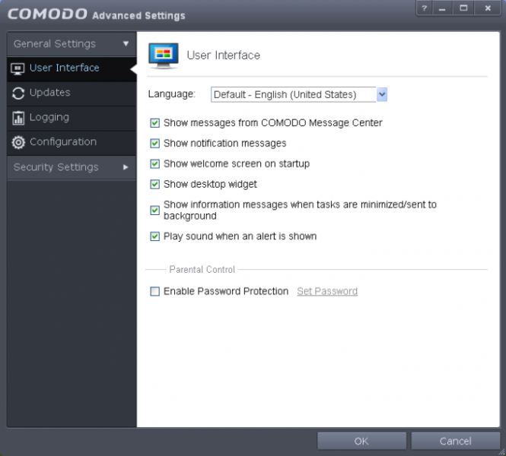This screenshot has height=456, width=506.
Task: Click the COMODO logo in title bar
Action: (x=47, y=14)
